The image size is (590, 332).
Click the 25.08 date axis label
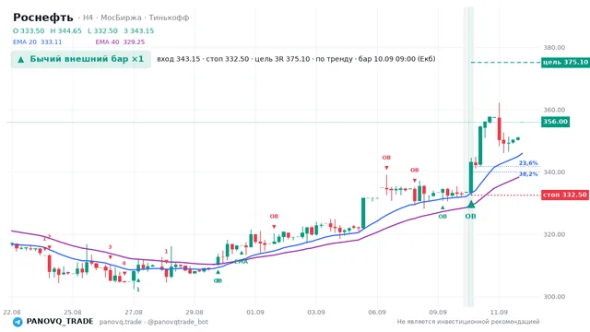pos(73,312)
